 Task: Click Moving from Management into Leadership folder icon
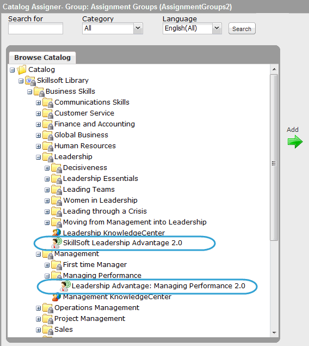57,222
